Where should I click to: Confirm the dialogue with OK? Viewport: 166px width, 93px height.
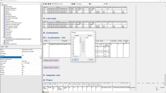(75, 60)
